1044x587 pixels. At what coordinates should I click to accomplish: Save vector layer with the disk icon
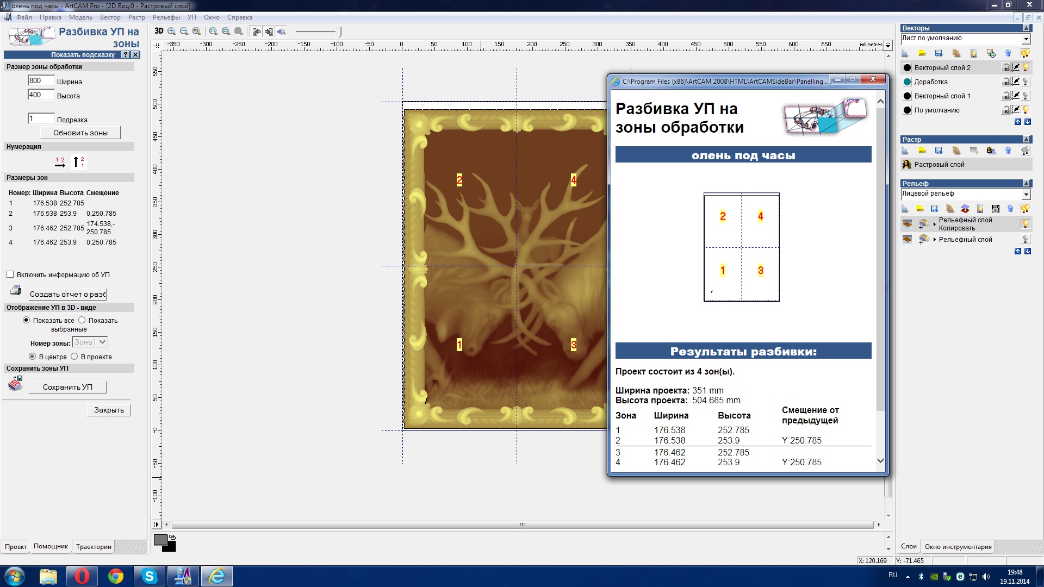[x=939, y=53]
